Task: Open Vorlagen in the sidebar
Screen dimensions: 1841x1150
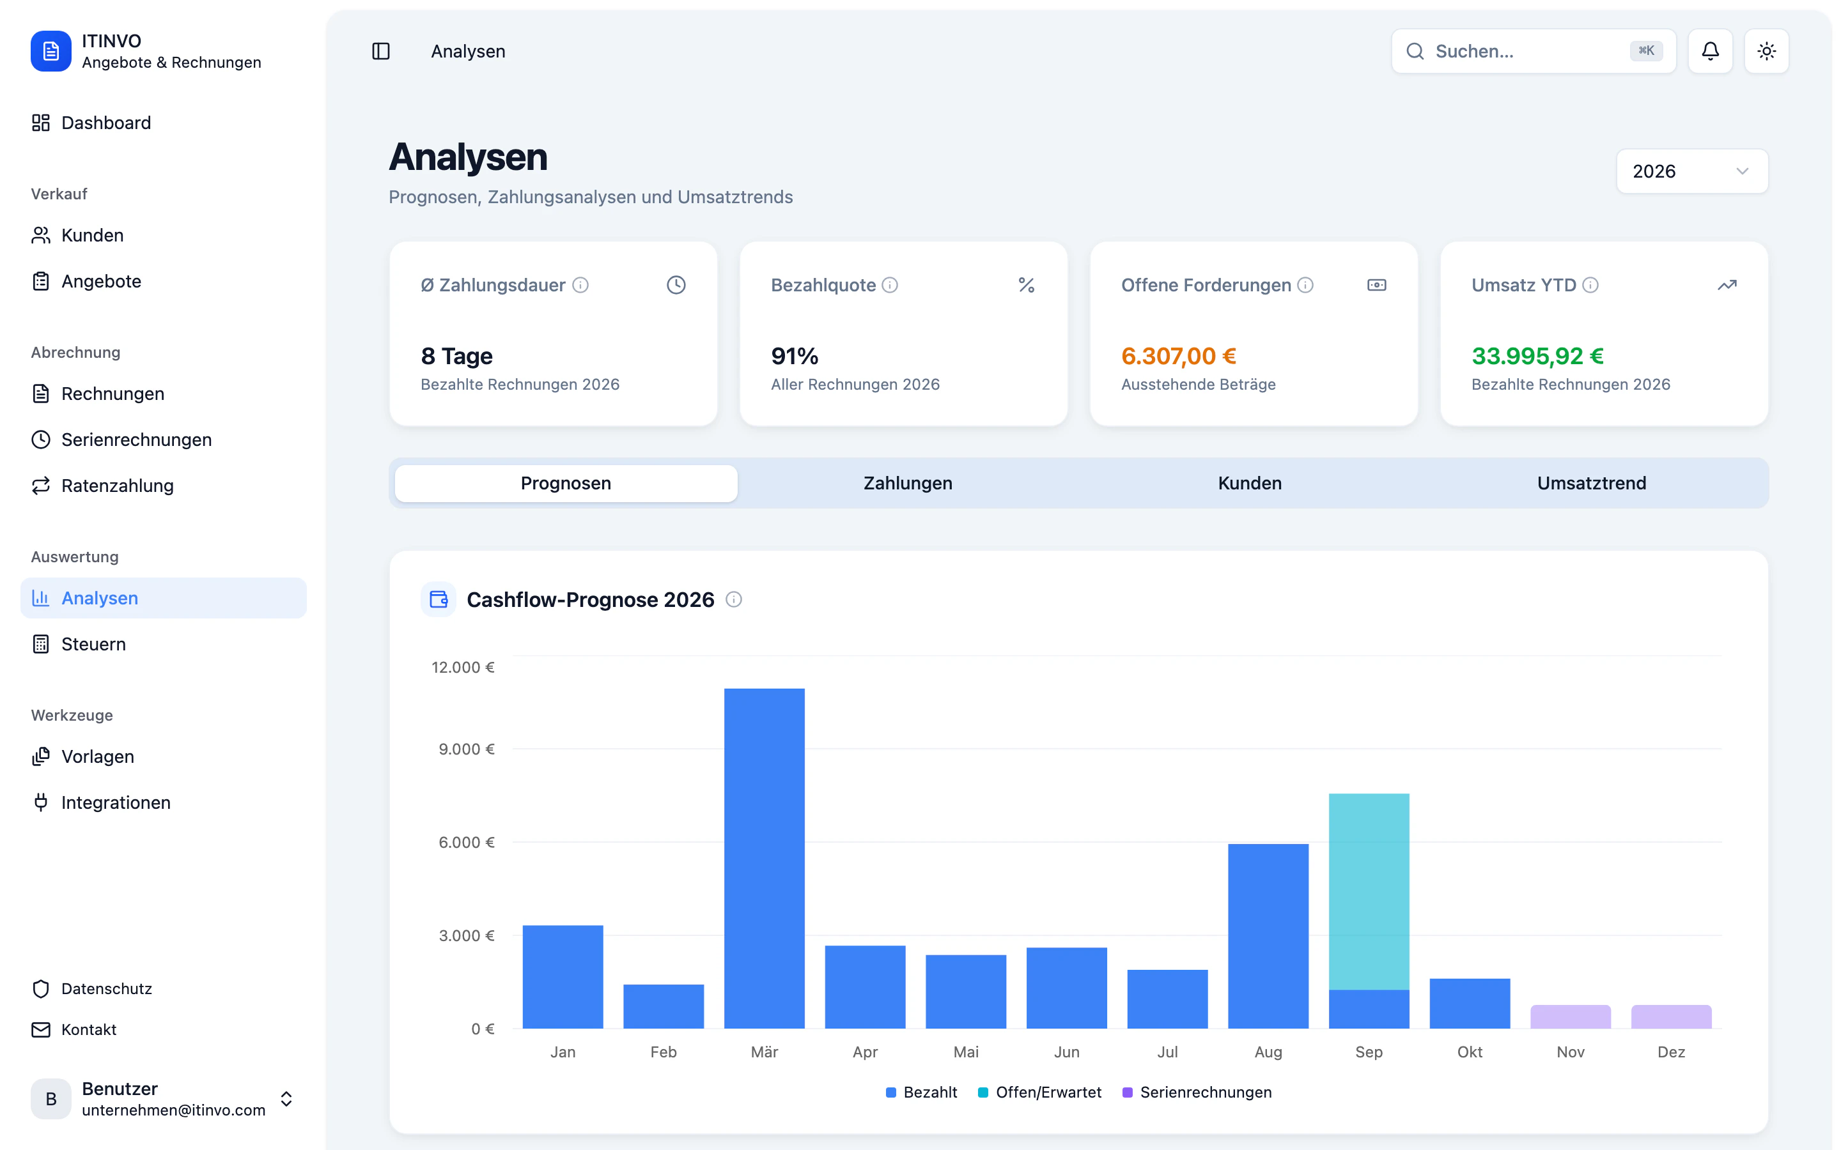Action: pos(164,757)
